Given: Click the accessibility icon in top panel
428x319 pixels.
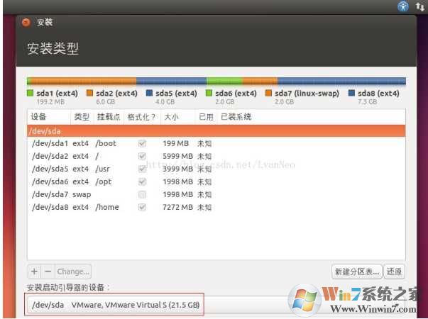Looking at the screenshot, I should click(403, 6).
